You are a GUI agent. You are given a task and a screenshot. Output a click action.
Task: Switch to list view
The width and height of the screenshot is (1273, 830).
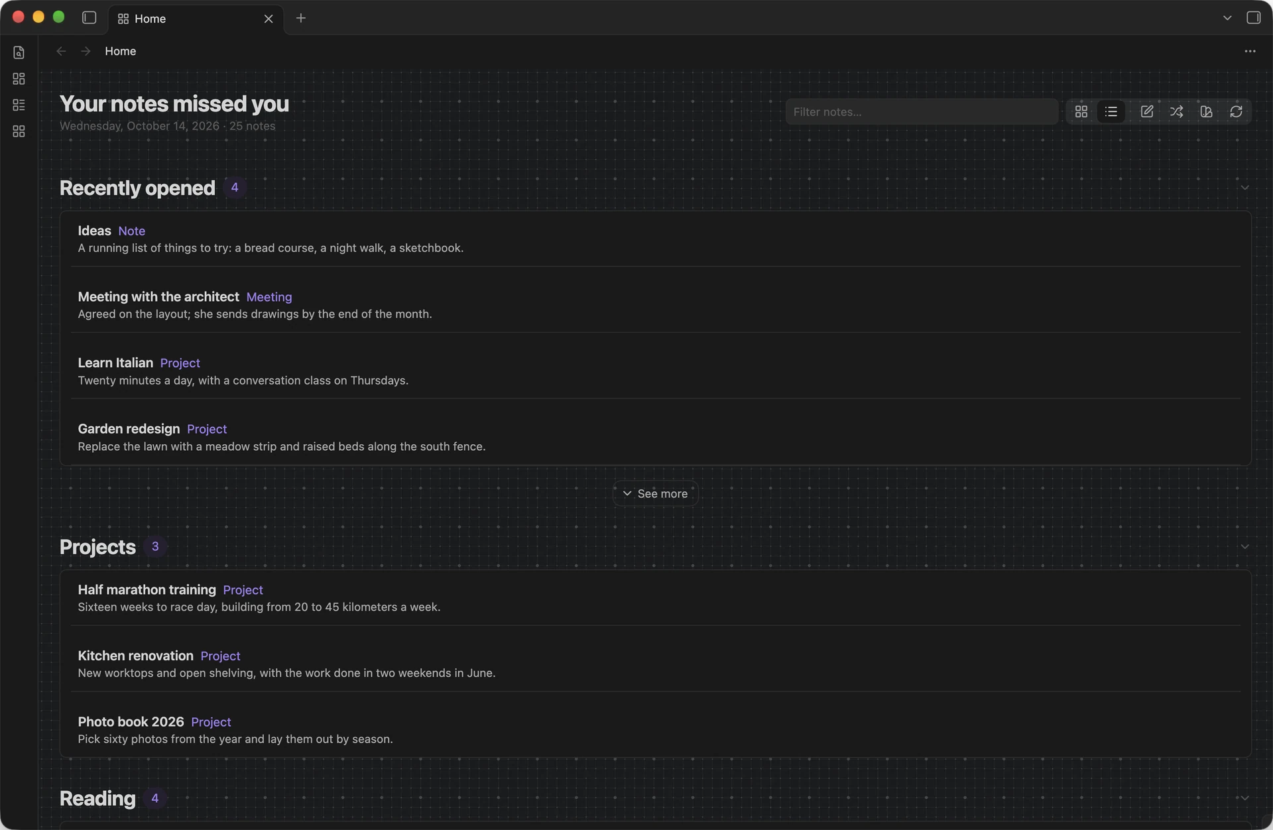coord(1111,111)
